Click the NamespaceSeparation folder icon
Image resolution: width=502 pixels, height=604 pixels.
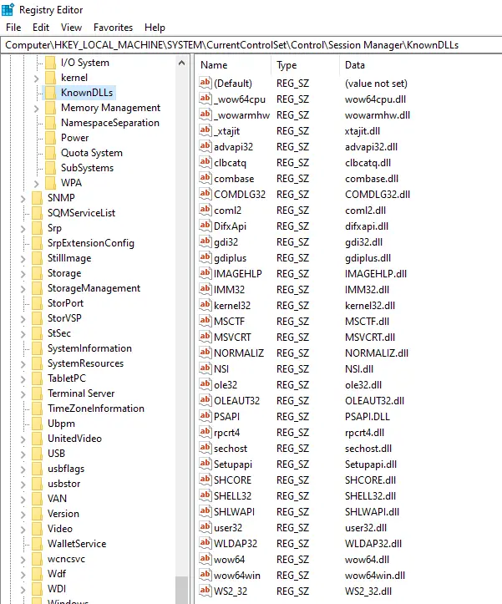coord(50,123)
